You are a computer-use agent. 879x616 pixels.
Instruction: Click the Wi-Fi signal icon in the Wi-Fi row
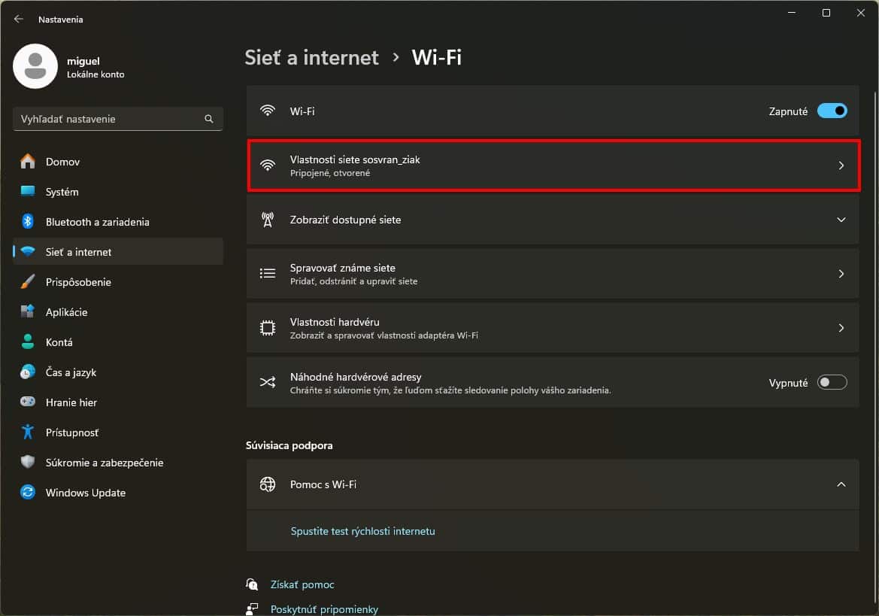[268, 111]
